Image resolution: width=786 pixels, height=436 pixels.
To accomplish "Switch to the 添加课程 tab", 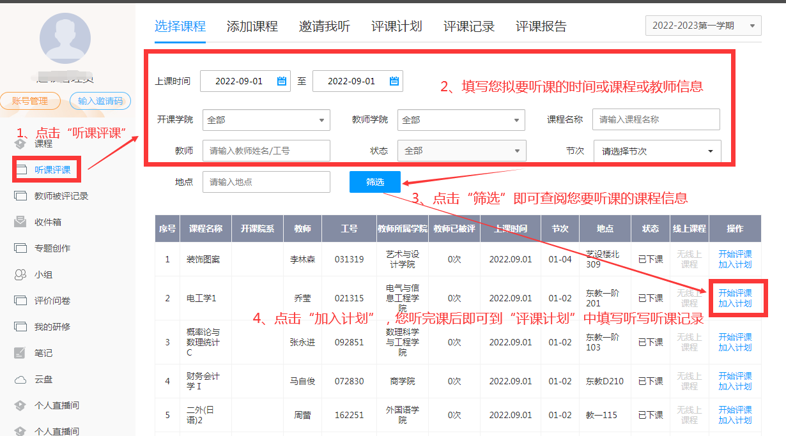I will click(x=252, y=26).
